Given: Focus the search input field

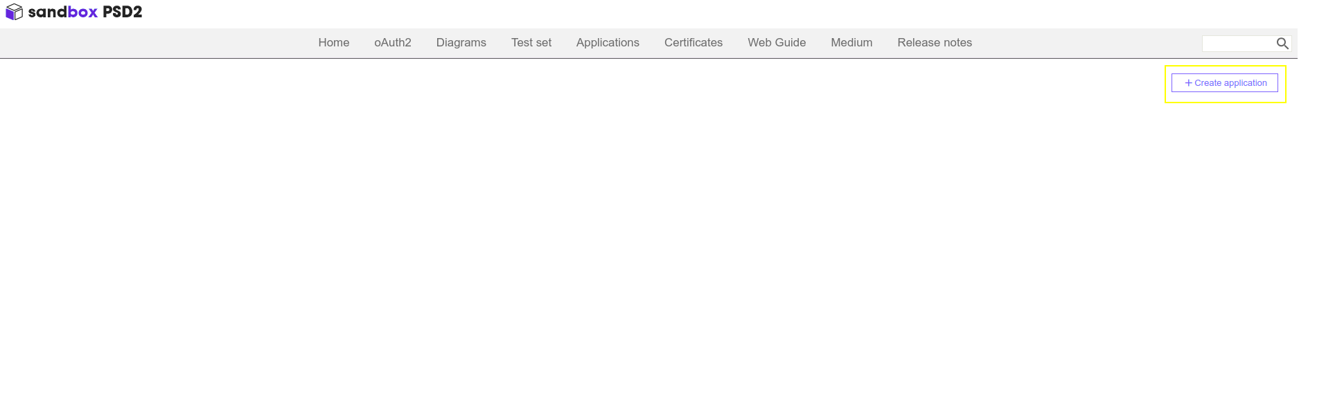Looking at the screenshot, I should click(x=1238, y=44).
